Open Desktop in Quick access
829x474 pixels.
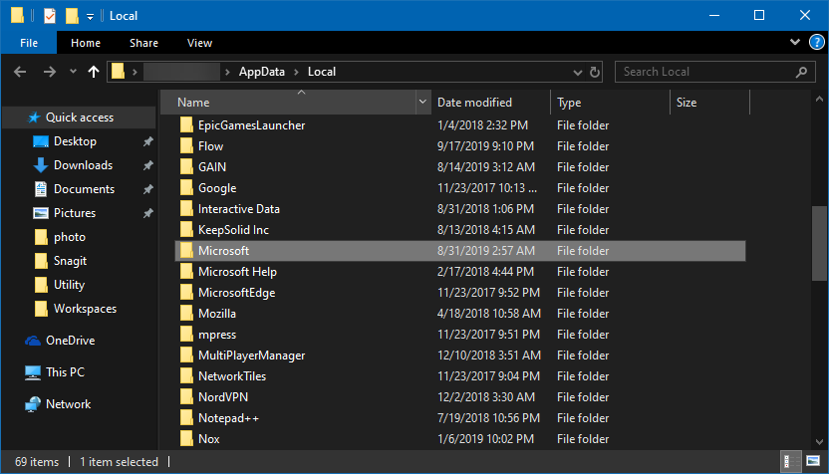(x=75, y=141)
